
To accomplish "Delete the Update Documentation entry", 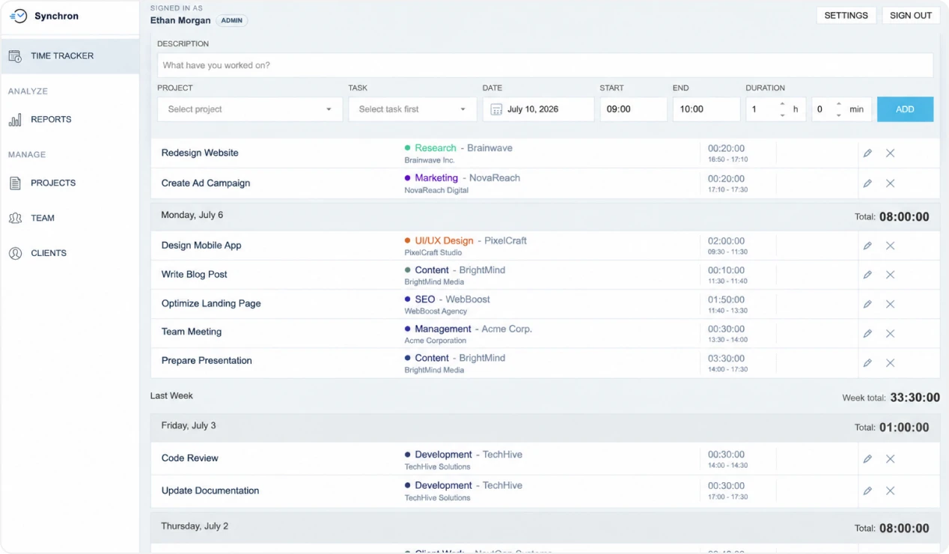I will (x=890, y=491).
